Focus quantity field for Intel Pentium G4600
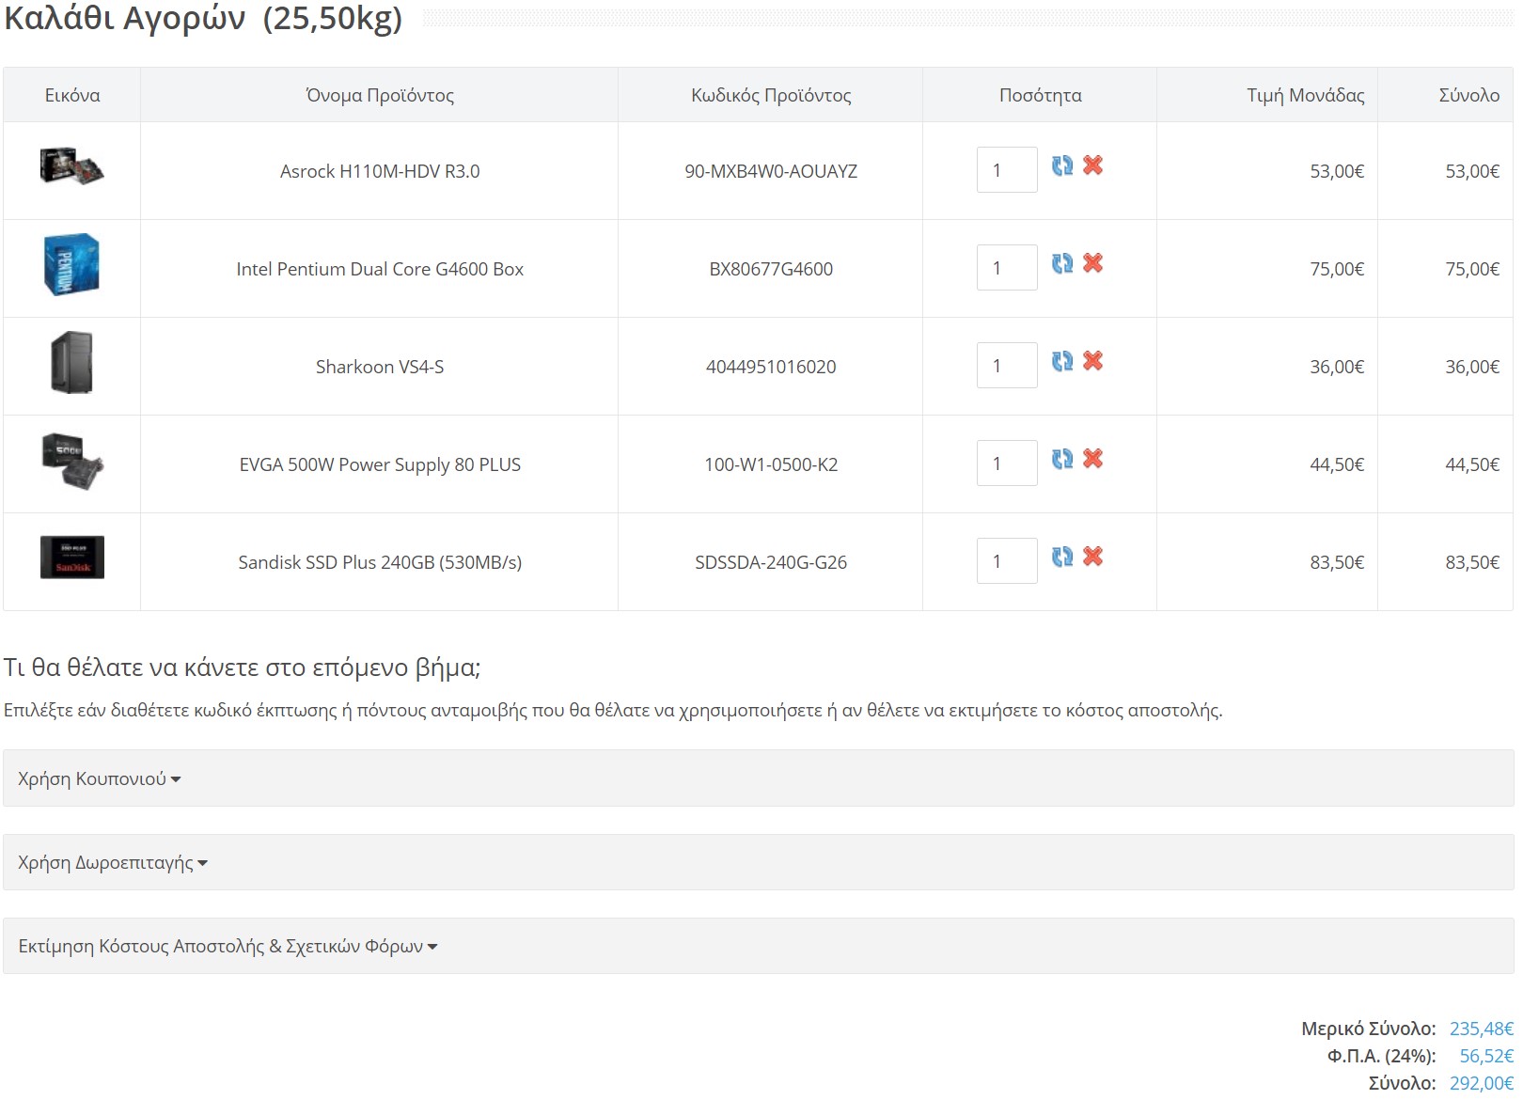Screen dimensions: 1523x1100 (x=1007, y=268)
